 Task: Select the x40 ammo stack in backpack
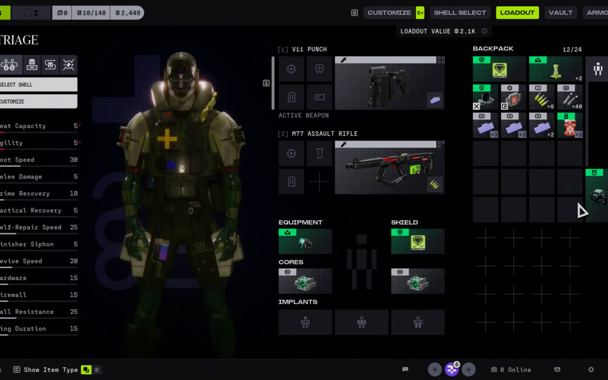(570, 97)
